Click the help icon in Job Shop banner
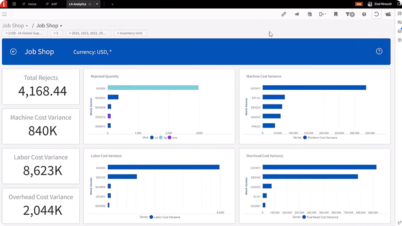402x226 pixels. 379,51
